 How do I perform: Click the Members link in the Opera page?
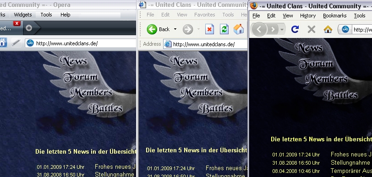[x=91, y=93]
